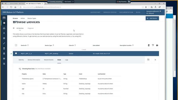Open the Recent Events tab
This screenshot has height=100, width=178.
[49, 60]
